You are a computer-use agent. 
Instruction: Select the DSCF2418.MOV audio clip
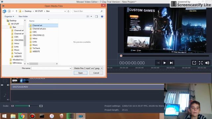(87, 87)
